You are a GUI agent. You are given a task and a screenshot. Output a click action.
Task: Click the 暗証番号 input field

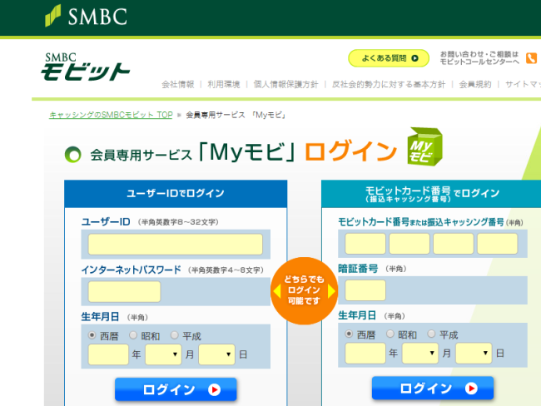365,290
